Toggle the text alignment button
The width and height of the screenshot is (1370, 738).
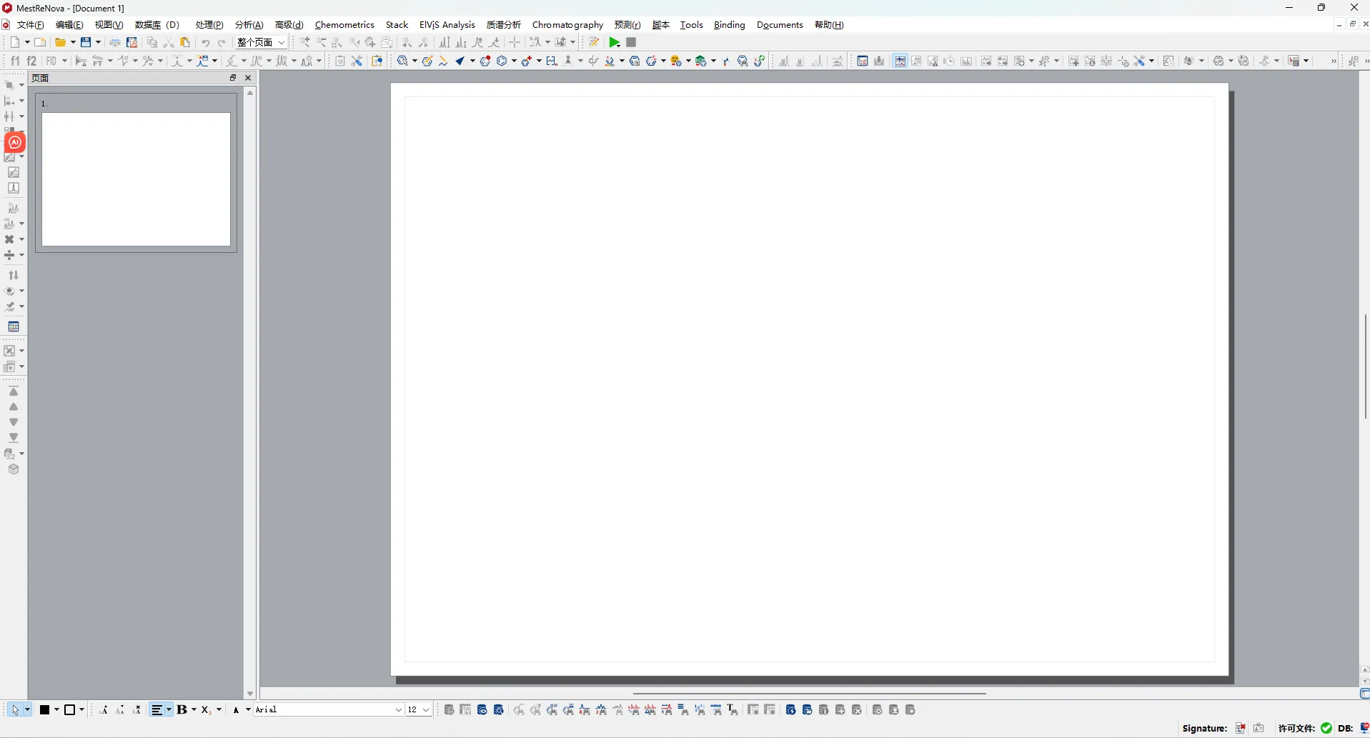coord(157,709)
